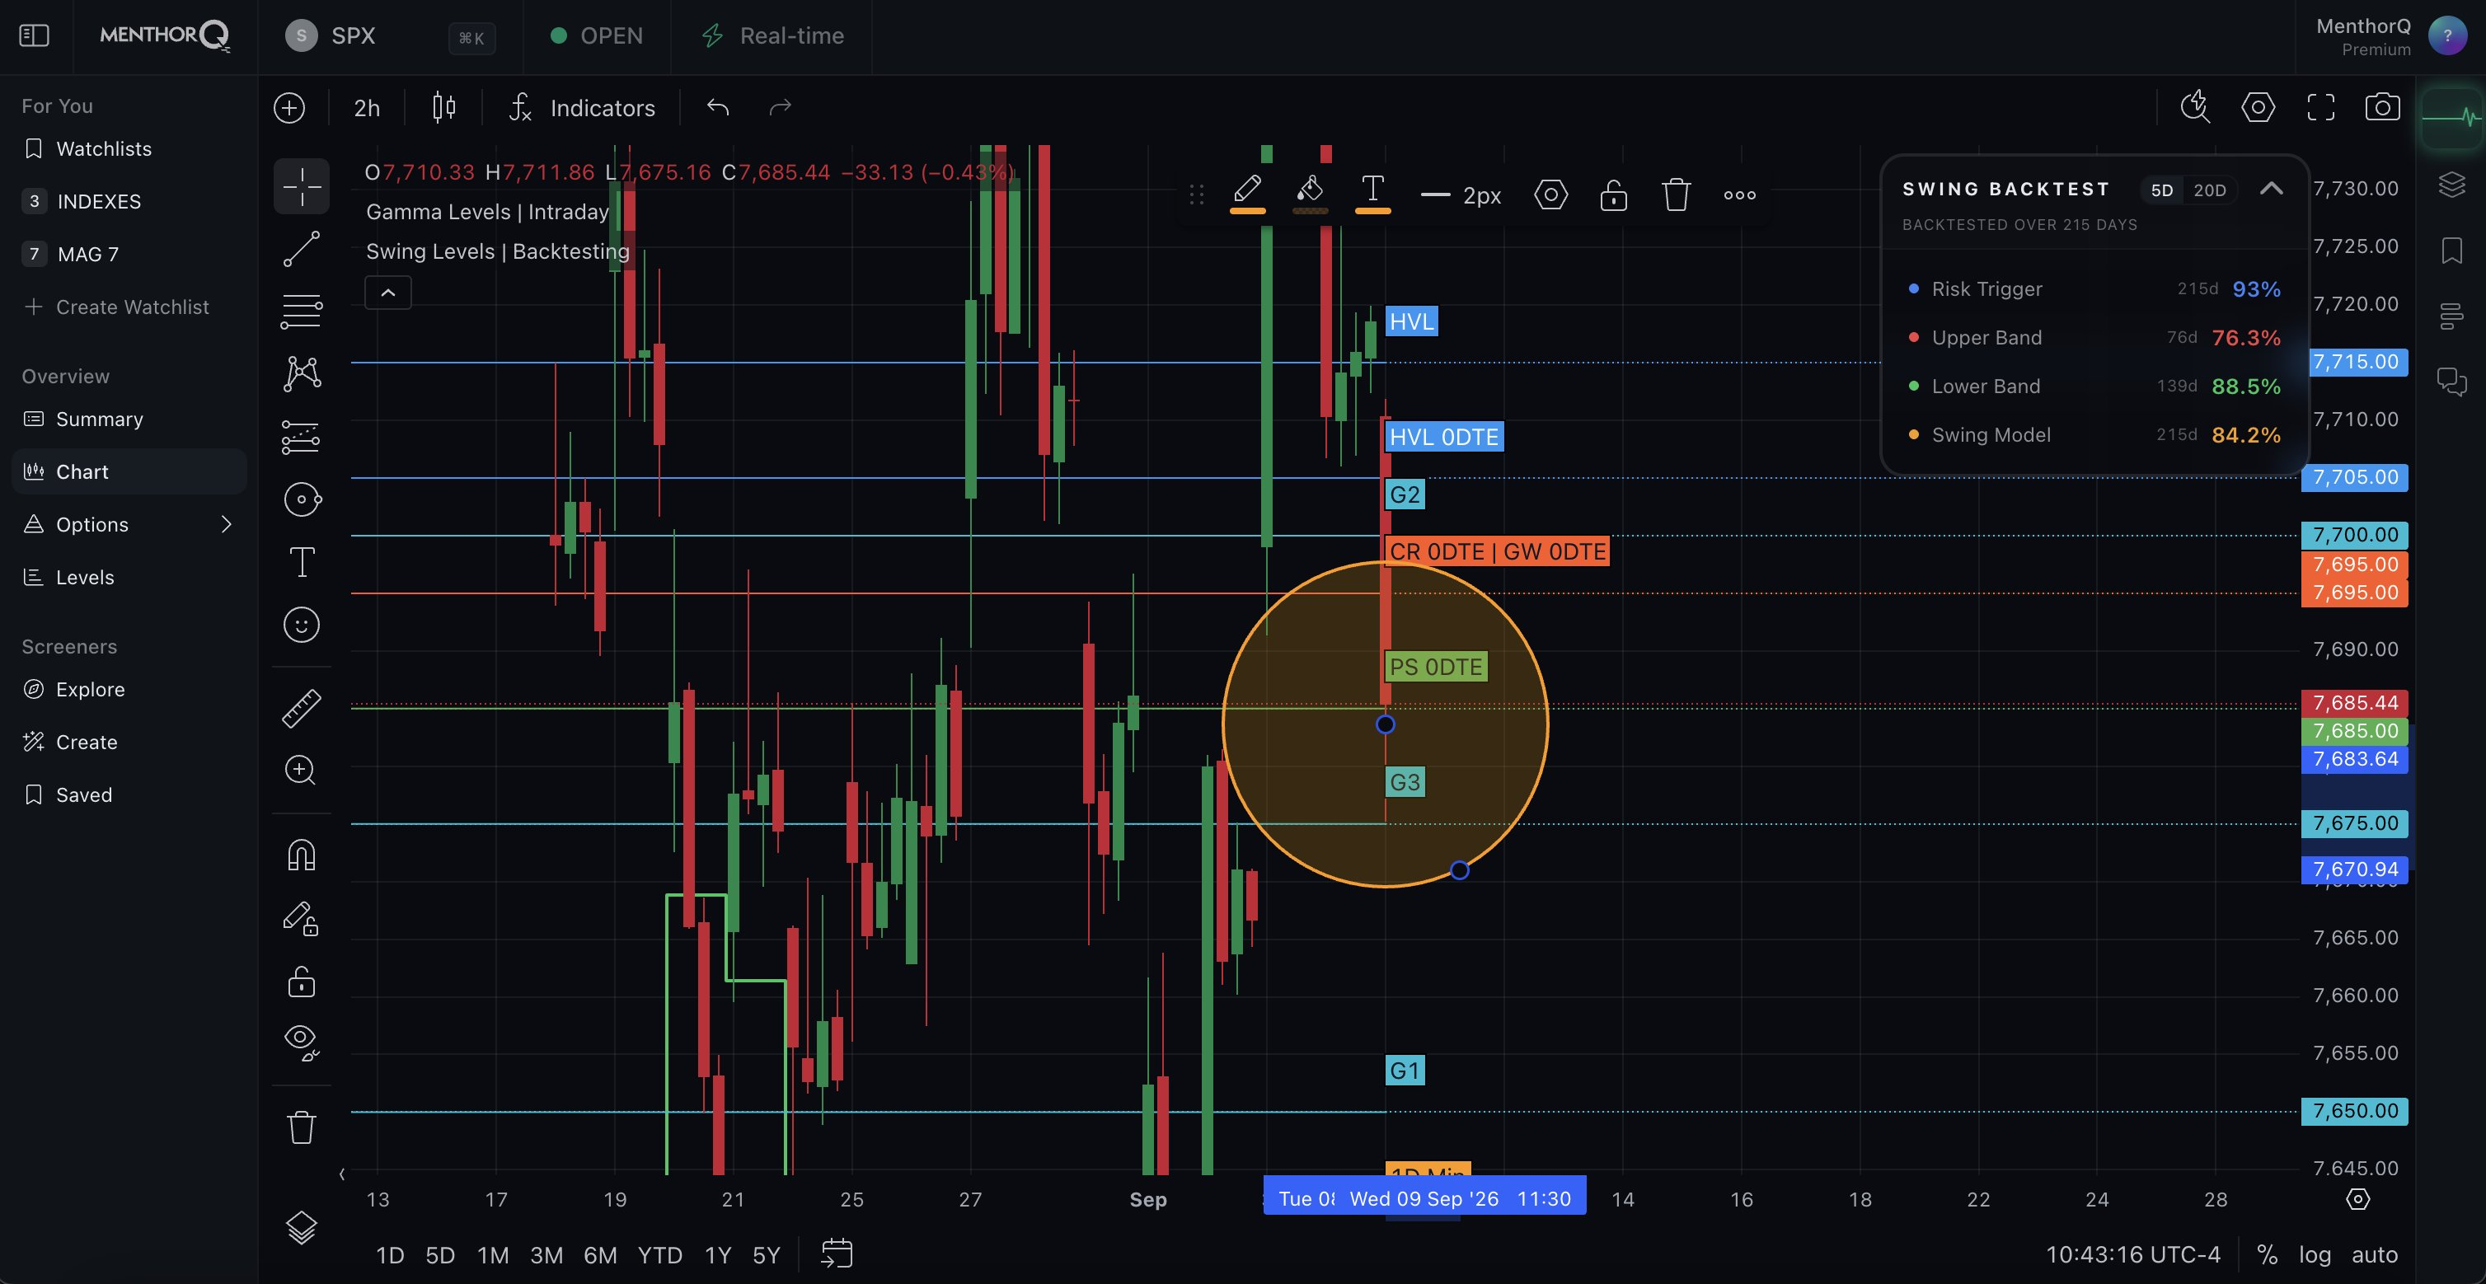Collapse the indicator legend chevron
The image size is (2486, 1284).
coord(388,293)
